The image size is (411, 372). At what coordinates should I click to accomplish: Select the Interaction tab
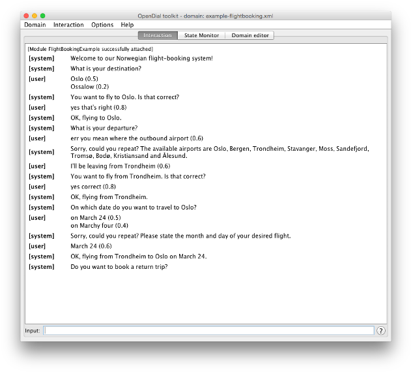point(158,35)
